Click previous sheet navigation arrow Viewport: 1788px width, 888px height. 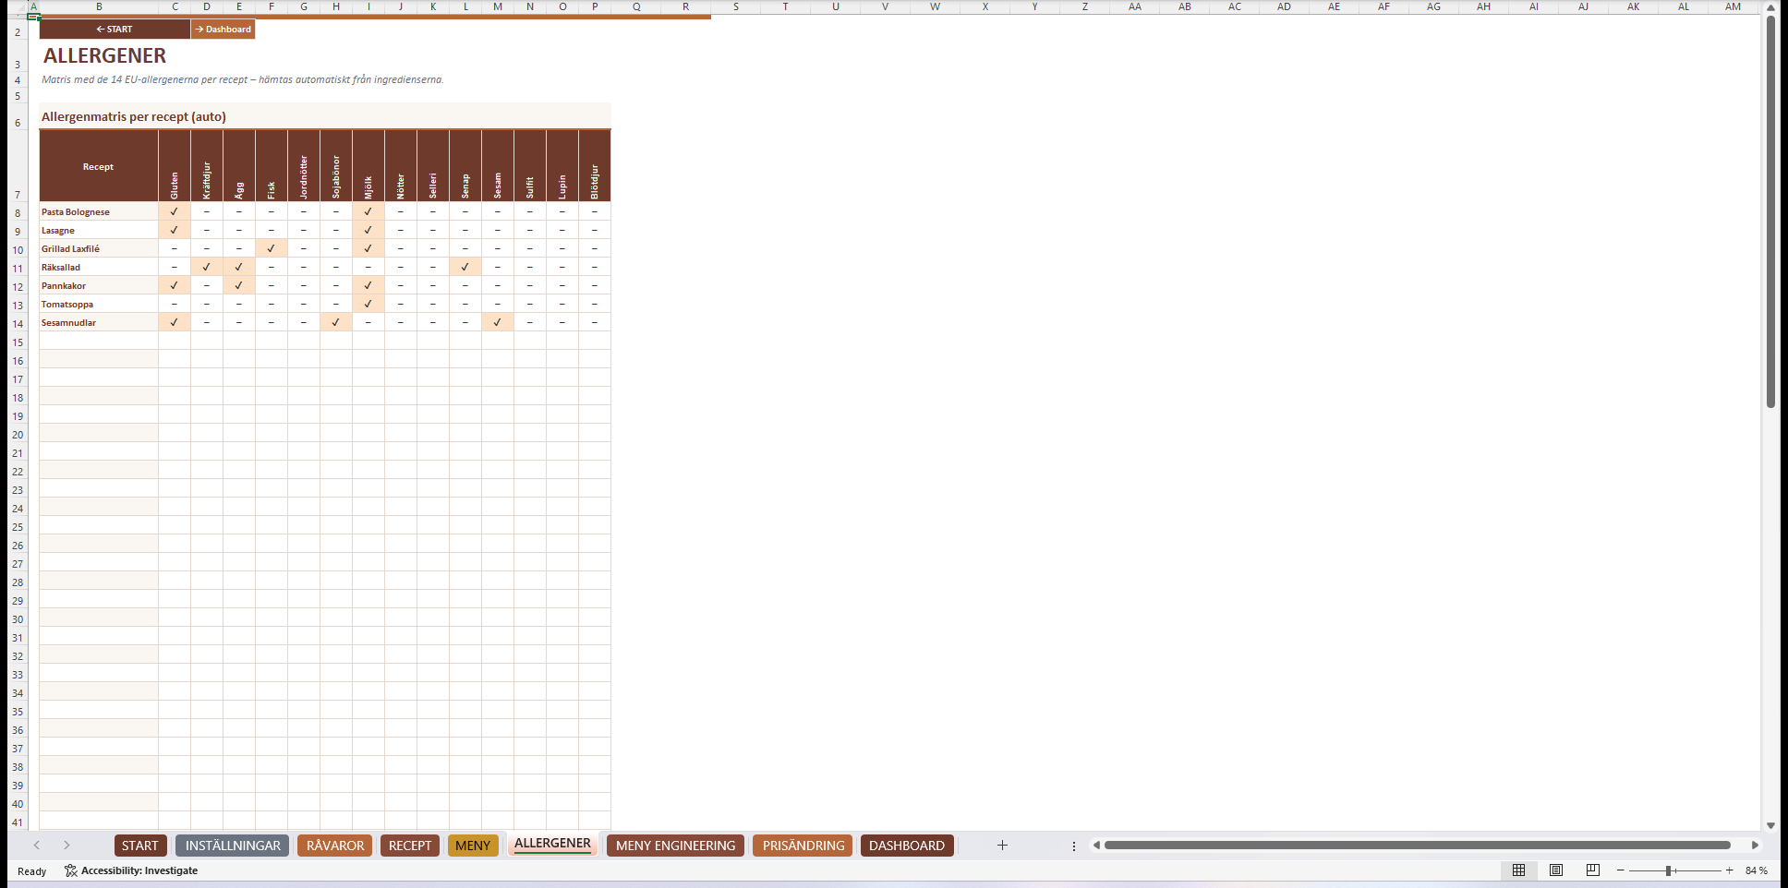(x=37, y=846)
